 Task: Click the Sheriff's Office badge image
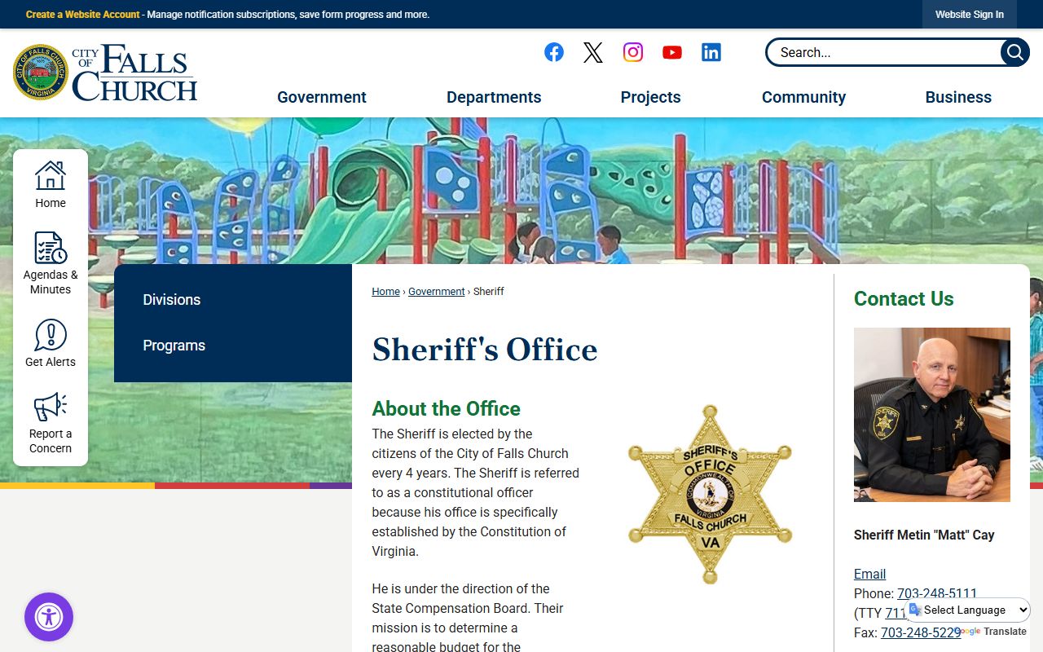tap(710, 494)
